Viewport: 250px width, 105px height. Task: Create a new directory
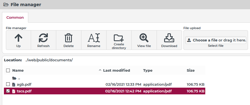coord(119,40)
